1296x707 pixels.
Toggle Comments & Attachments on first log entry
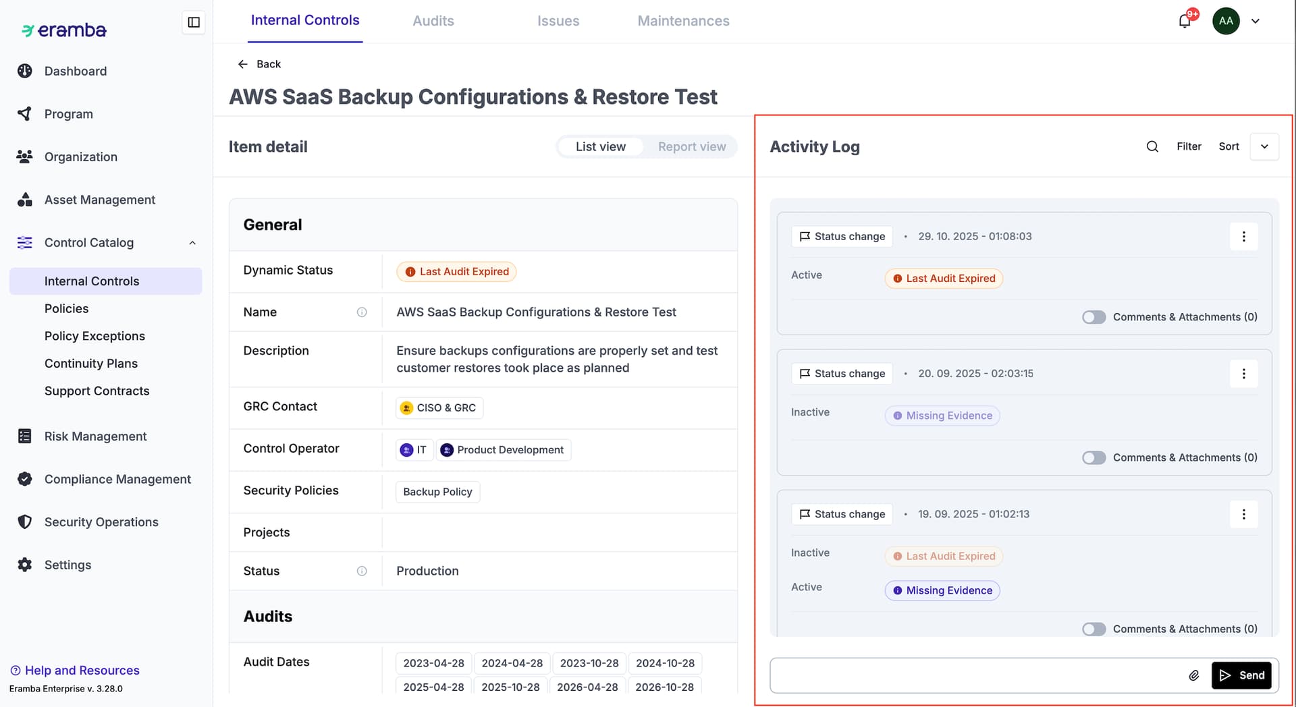(x=1093, y=317)
